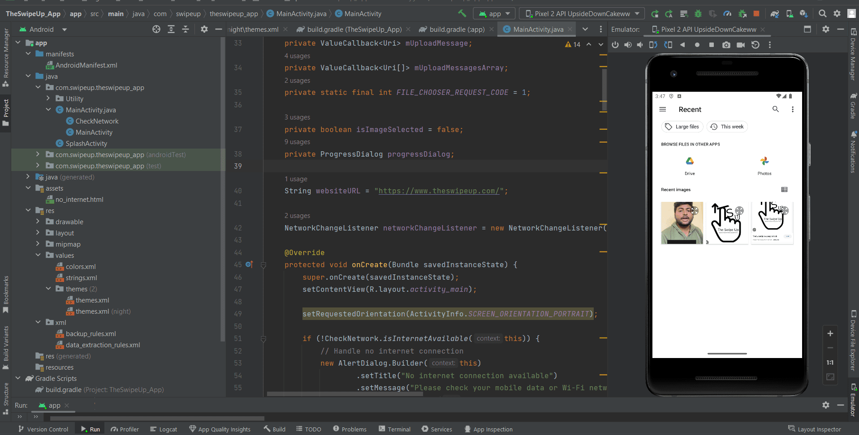
Task: Click the Debug app bug icon
Action: coord(698,13)
